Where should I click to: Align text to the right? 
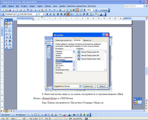click(x=65, y=14)
